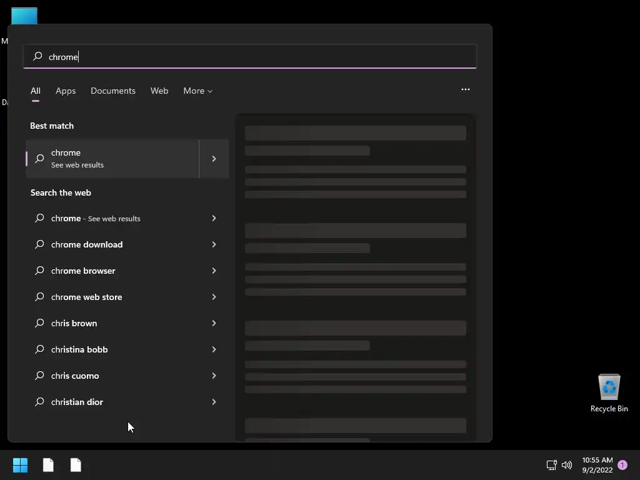Screen dimensions: 640x480
Task: Expand the best match chrome result arrow
Action: click(214, 159)
